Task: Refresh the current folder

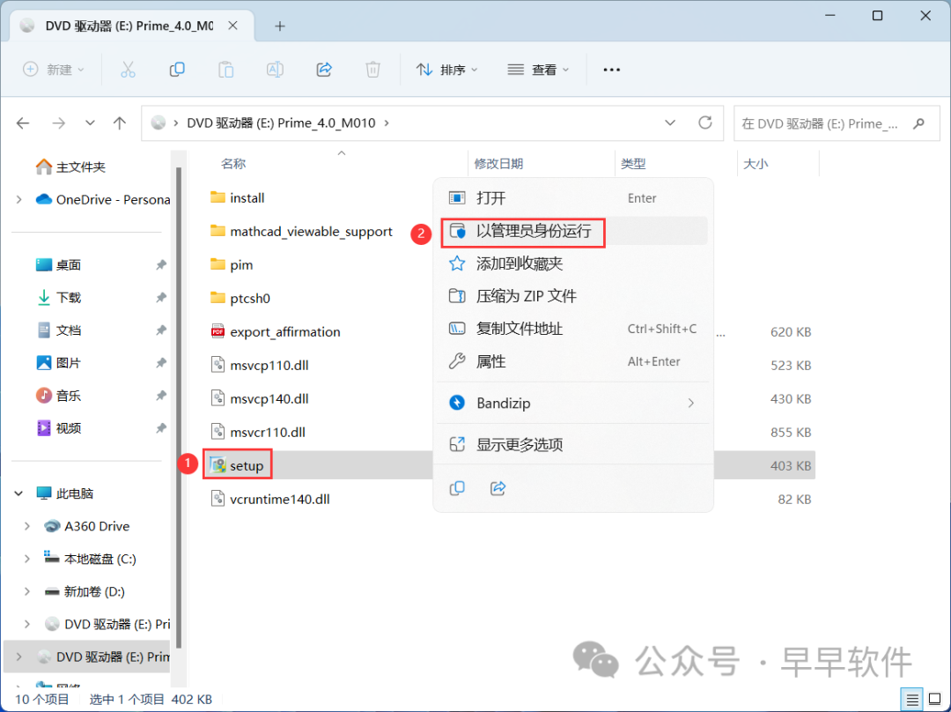Action: [x=704, y=122]
